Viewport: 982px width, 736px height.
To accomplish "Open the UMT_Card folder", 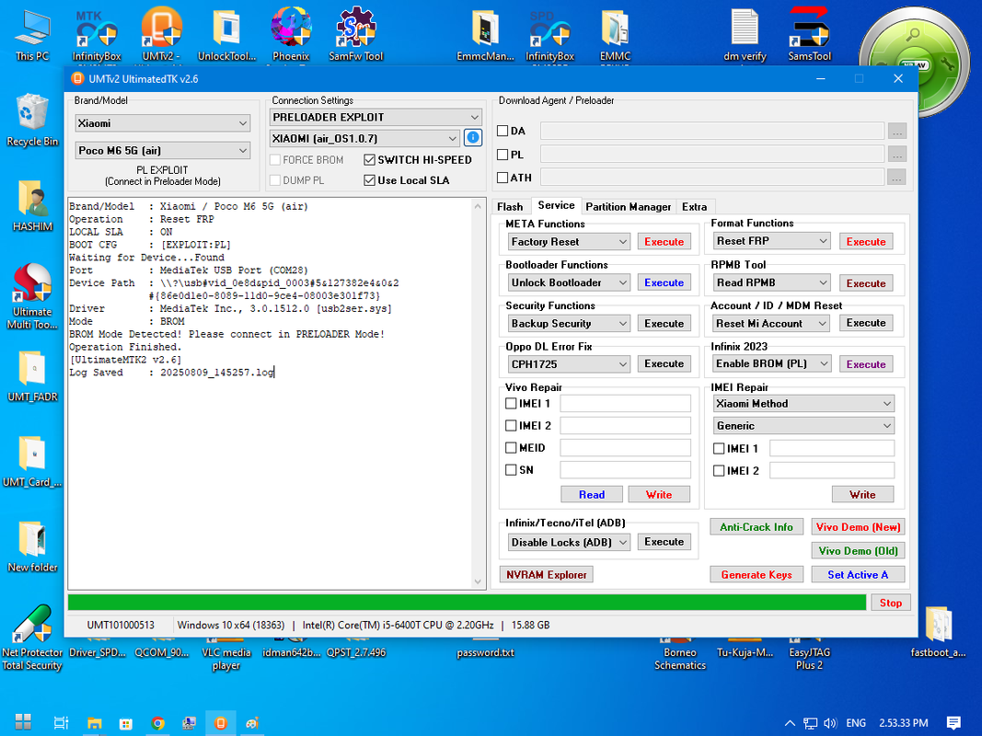I will coord(32,461).
